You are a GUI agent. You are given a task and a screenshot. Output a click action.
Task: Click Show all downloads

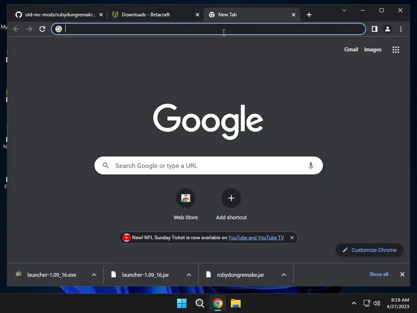pyautogui.click(x=379, y=274)
